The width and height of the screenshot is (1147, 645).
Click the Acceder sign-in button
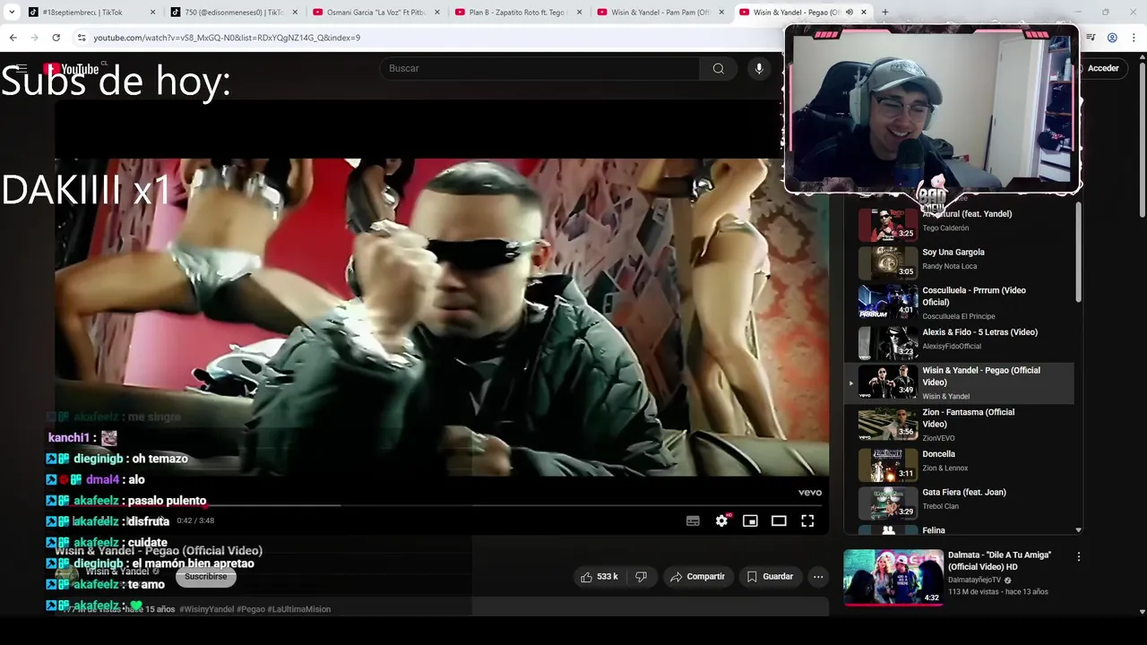tap(1102, 68)
